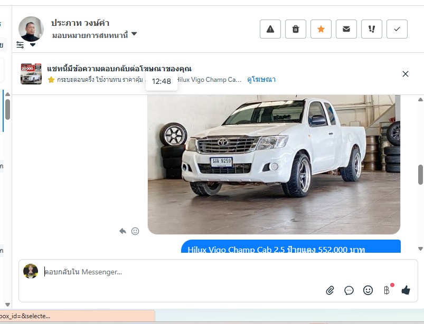Open saved replies speech bubble icon

tap(349, 291)
